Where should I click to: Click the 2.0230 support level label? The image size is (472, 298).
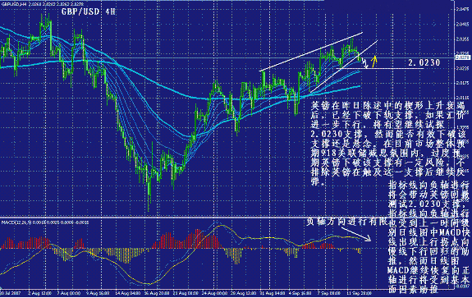pyautogui.click(x=424, y=62)
